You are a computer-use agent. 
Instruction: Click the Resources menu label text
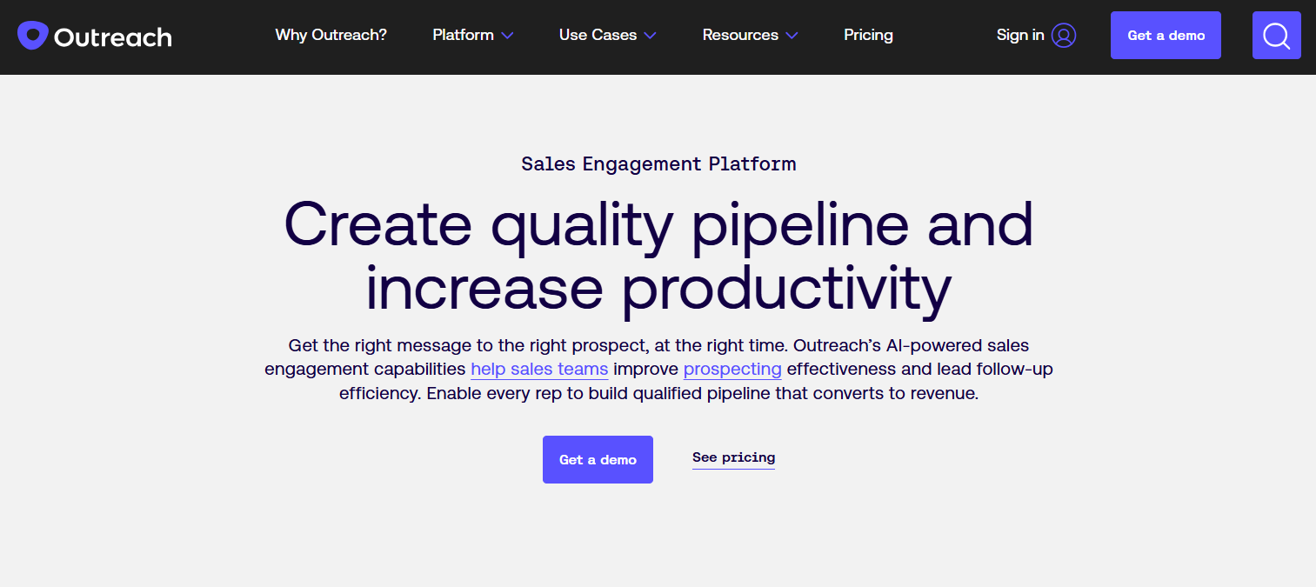tap(740, 35)
